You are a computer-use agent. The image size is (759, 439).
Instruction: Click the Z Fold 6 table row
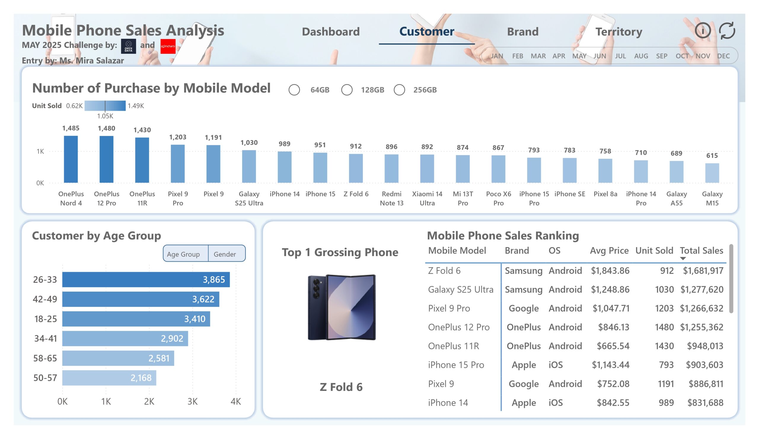(575, 271)
